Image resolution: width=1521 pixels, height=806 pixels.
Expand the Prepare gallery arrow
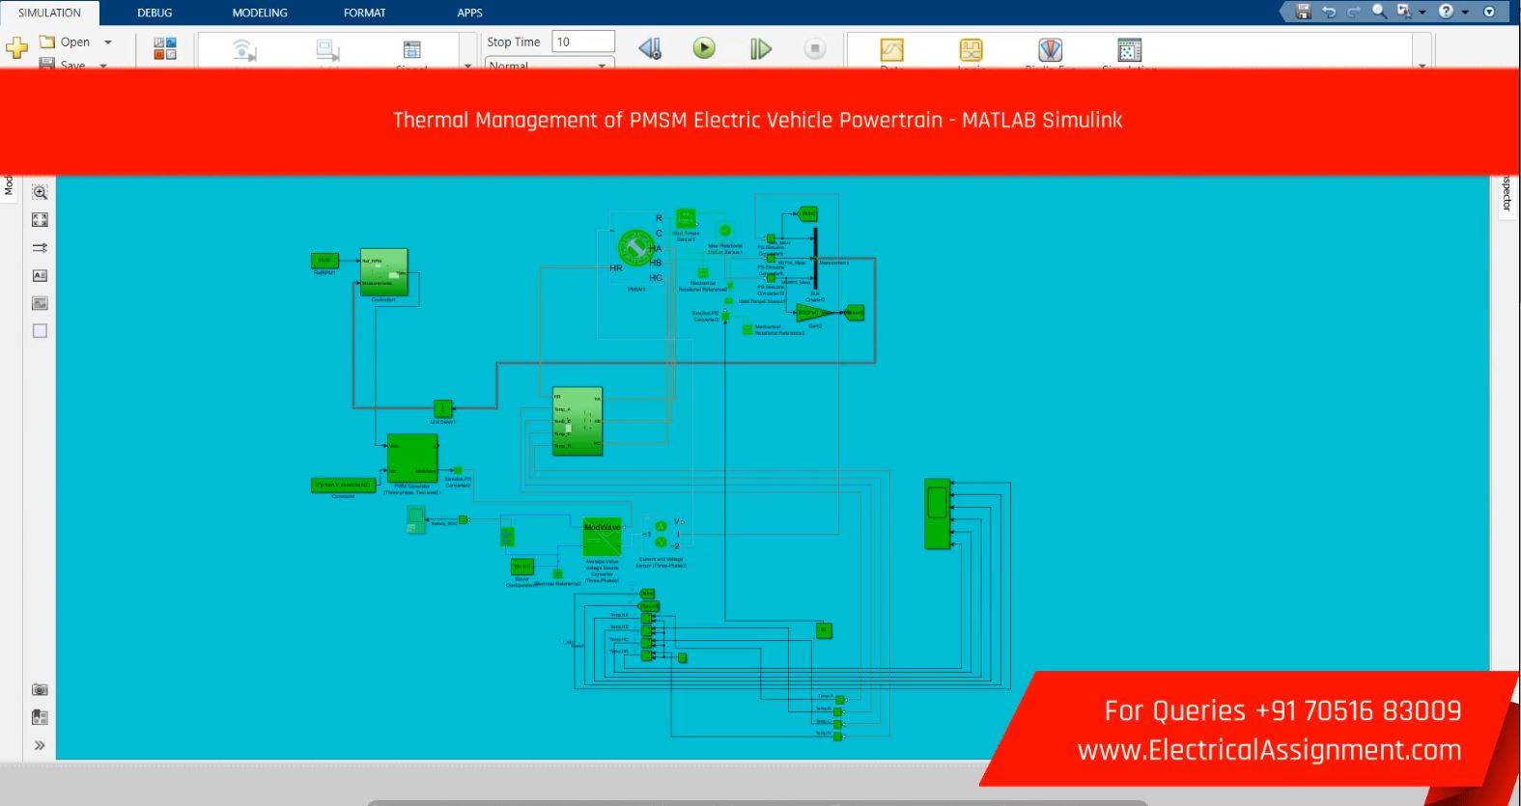467,65
